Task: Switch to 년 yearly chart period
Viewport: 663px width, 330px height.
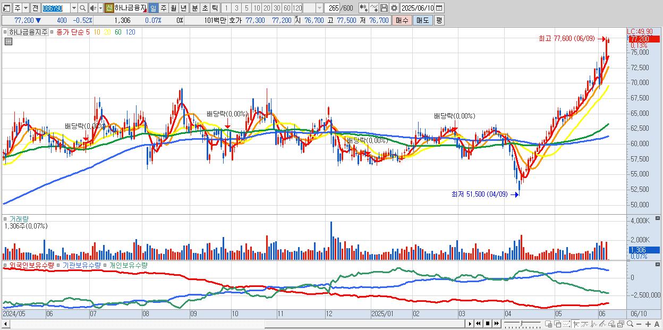Action: pos(183,8)
